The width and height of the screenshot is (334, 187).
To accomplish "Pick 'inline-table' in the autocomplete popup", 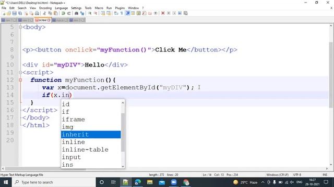I will pos(91,150).
